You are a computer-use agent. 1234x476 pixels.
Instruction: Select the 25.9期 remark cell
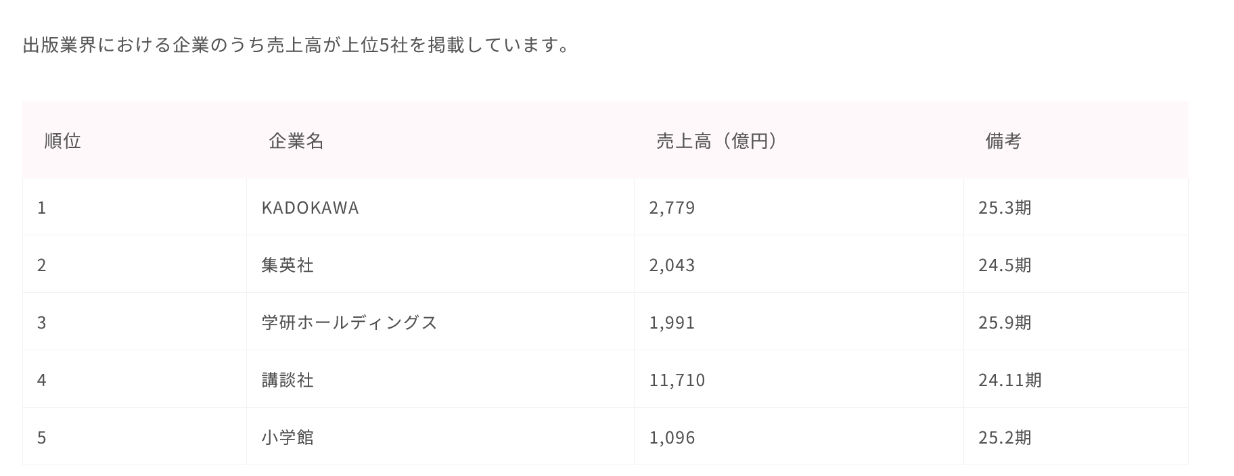[x=1005, y=323]
